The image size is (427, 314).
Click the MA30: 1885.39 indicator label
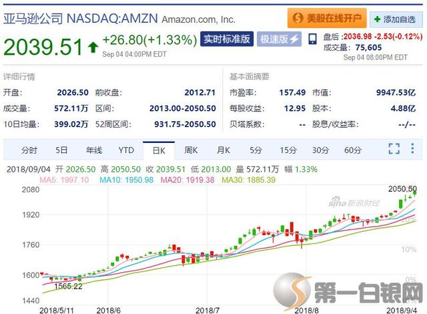pos(248,180)
